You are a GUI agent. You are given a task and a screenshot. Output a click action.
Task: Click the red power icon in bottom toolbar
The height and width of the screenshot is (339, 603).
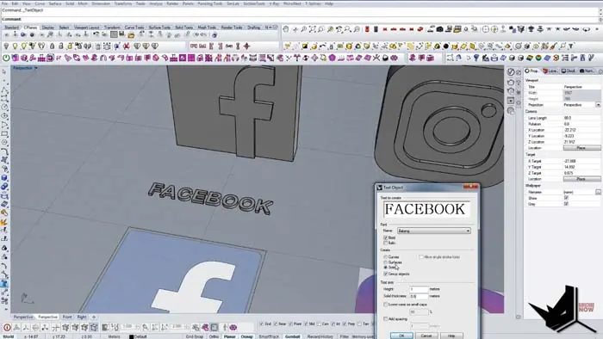(7, 328)
